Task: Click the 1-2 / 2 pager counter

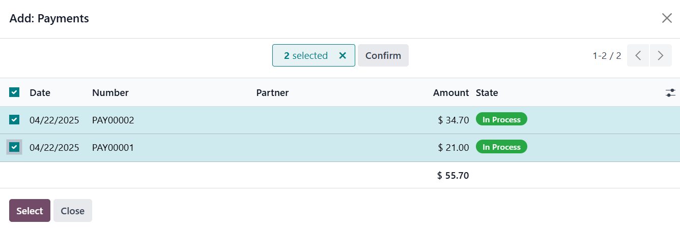Action: (607, 56)
